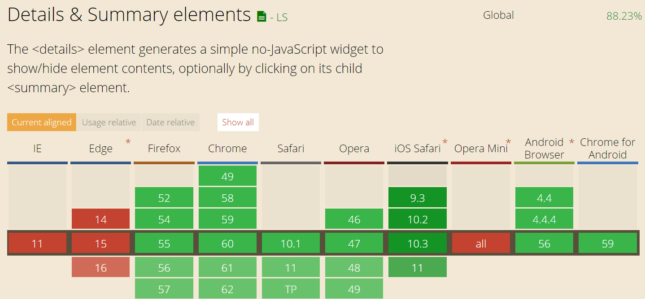
Task: Click the iOS Safari asterisk note
Action: point(445,142)
